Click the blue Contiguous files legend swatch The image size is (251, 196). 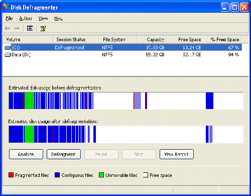(x=57, y=175)
